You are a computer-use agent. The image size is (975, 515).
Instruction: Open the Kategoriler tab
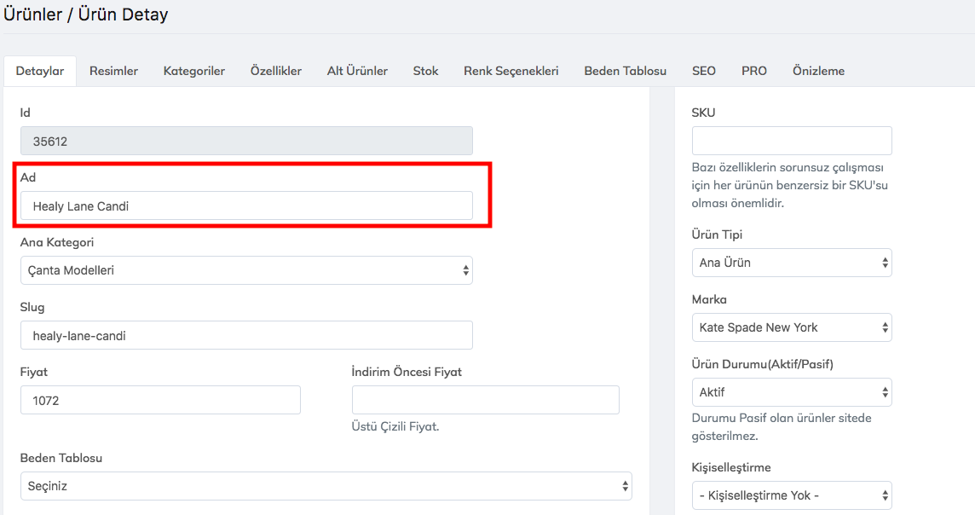pos(194,71)
